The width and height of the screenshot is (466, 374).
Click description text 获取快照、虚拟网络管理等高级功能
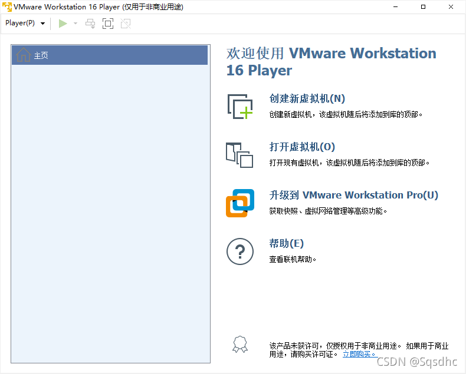(x=328, y=211)
